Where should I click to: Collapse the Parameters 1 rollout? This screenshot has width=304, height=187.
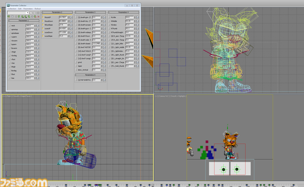[24, 21]
